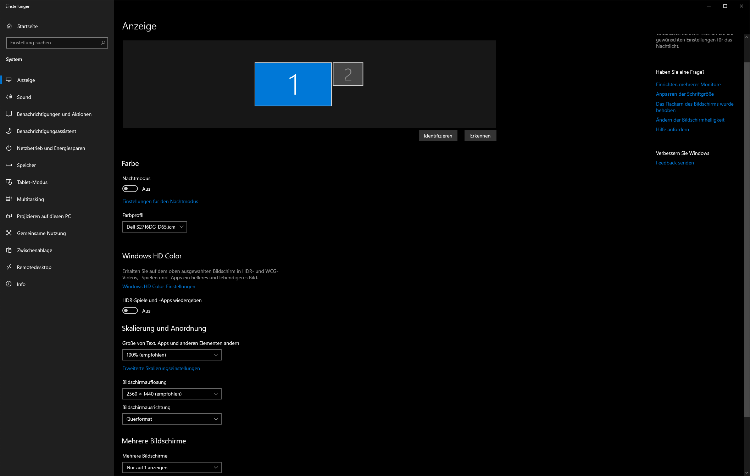Click the Sound speaker icon
This screenshot has width=750, height=476.
[x=9, y=97]
